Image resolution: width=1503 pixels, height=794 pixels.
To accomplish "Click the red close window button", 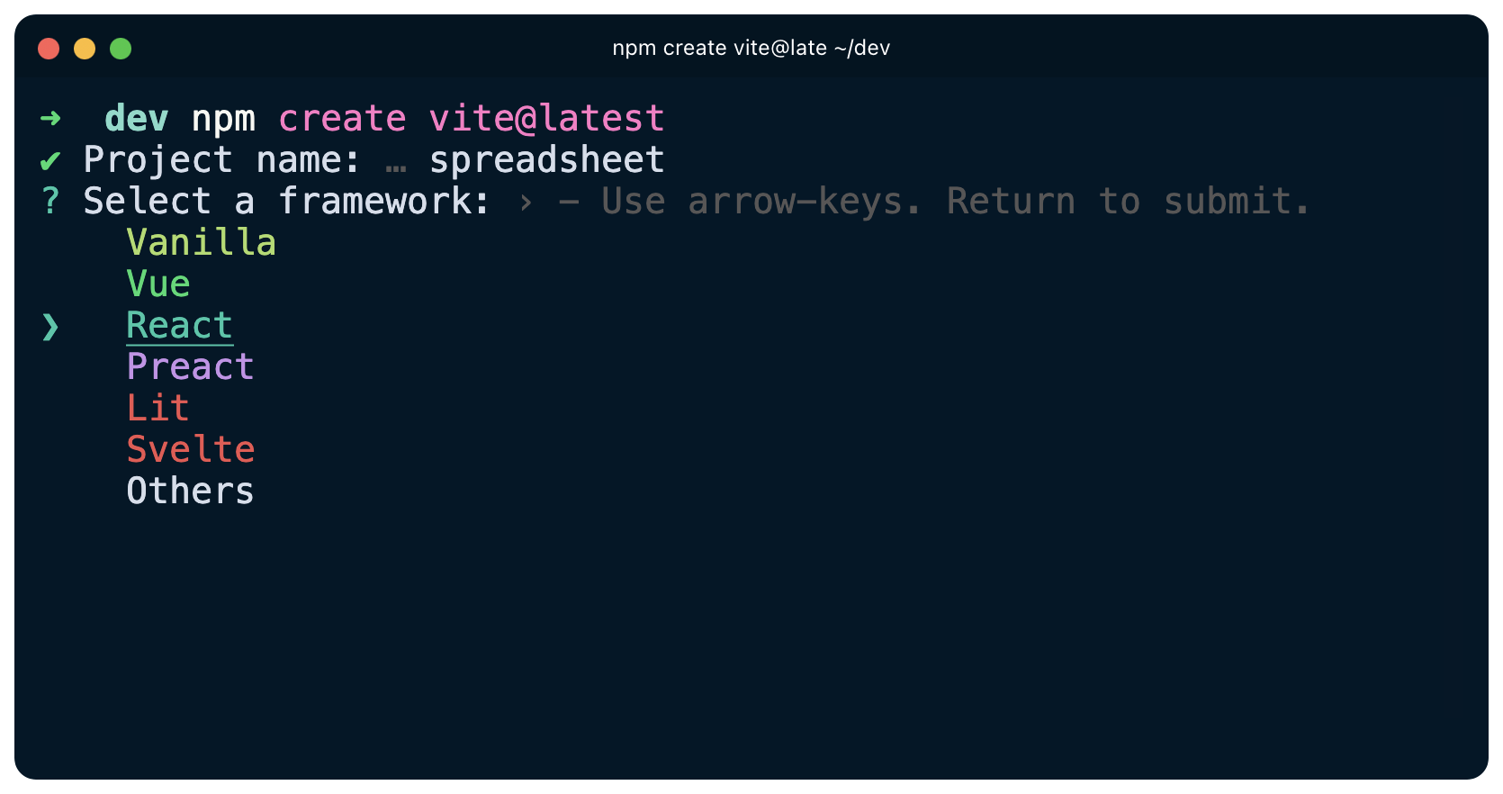I will pos(49,49).
